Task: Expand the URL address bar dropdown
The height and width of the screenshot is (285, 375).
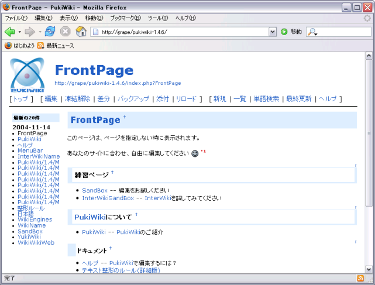Action: point(271,32)
